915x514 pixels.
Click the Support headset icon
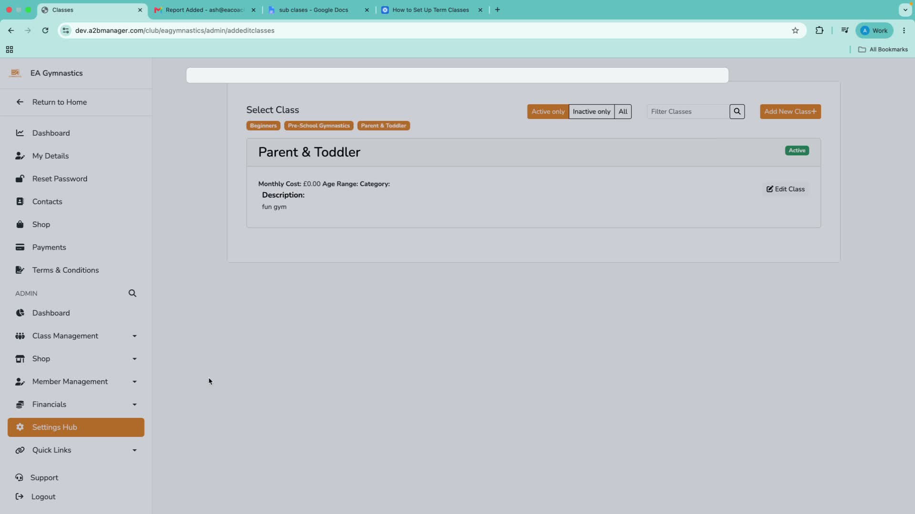pyautogui.click(x=19, y=477)
